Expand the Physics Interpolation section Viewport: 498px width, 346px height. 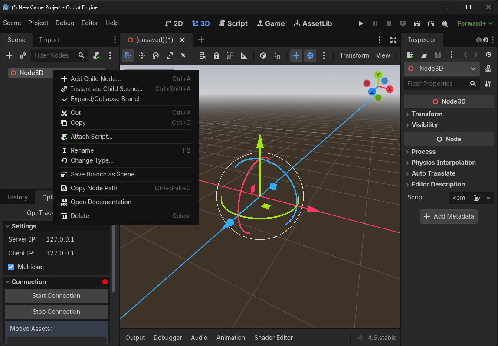[x=443, y=163]
